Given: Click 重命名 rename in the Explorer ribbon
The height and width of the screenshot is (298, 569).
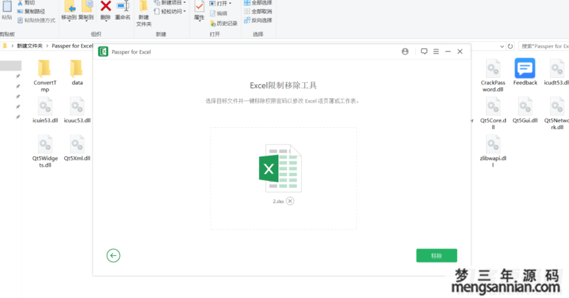Looking at the screenshot, I should [x=123, y=10].
